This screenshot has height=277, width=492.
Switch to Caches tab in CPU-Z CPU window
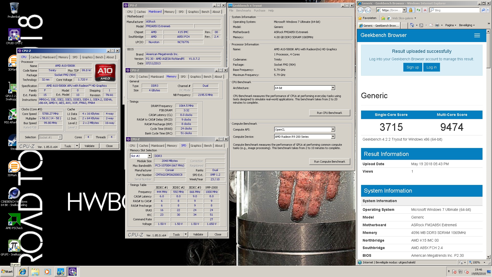tap(35, 57)
